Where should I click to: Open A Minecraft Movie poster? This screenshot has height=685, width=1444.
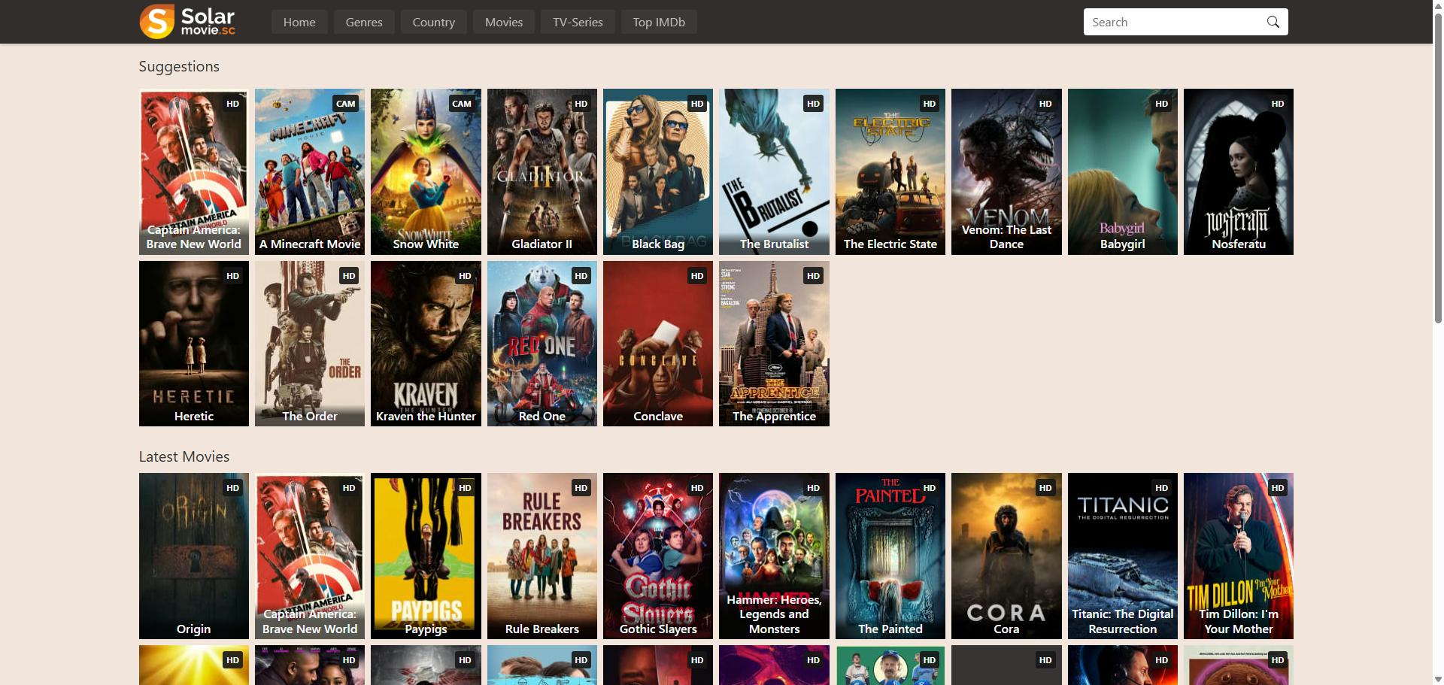[310, 171]
